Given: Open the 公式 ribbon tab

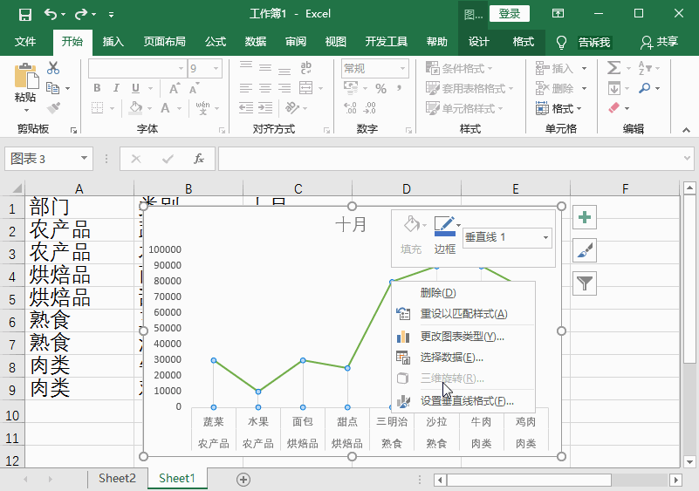Looking at the screenshot, I should tap(216, 42).
